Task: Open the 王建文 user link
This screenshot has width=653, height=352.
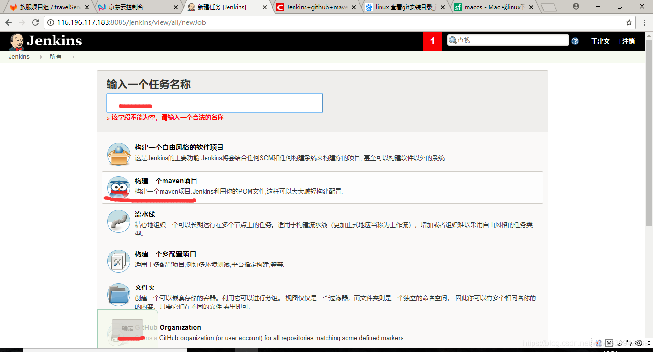Action: [x=600, y=41]
